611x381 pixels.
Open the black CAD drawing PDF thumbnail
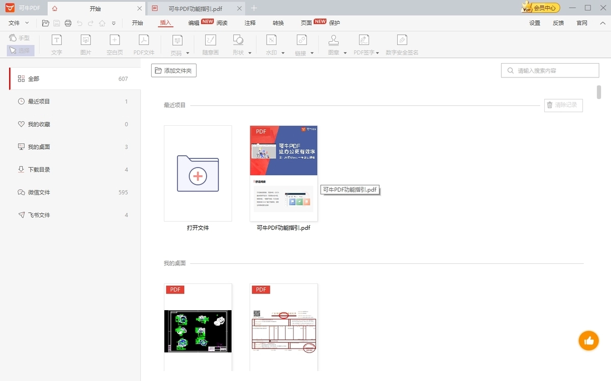point(198,327)
